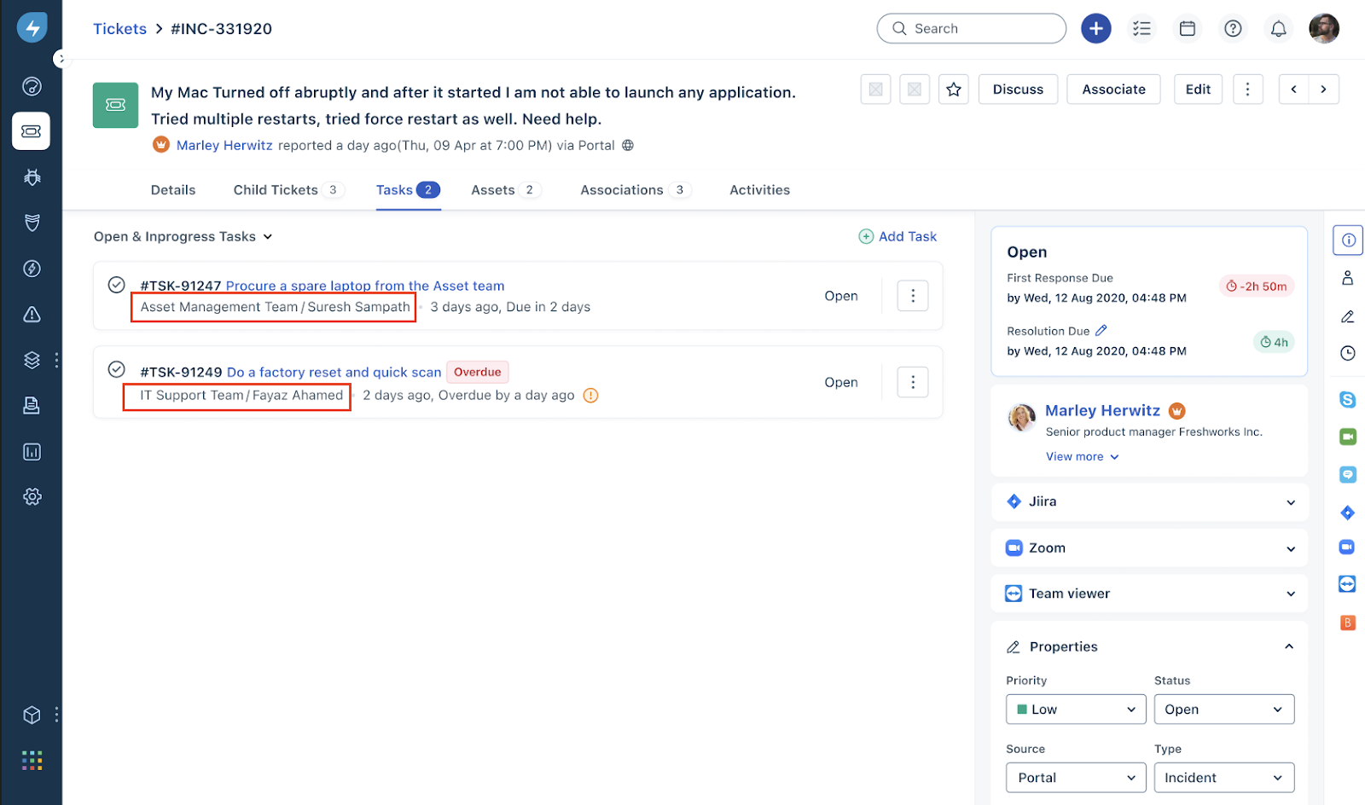Open the Assets stacked-layers icon in sidebar
The width and height of the screenshot is (1365, 805).
point(32,360)
